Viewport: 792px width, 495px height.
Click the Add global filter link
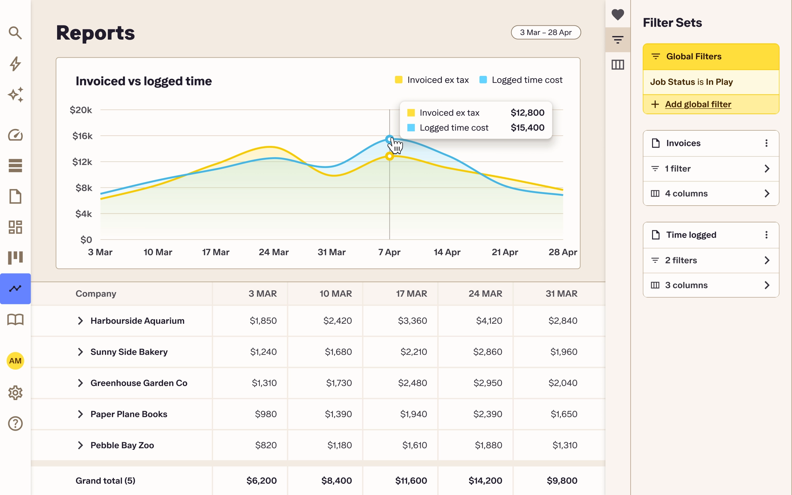pos(698,104)
